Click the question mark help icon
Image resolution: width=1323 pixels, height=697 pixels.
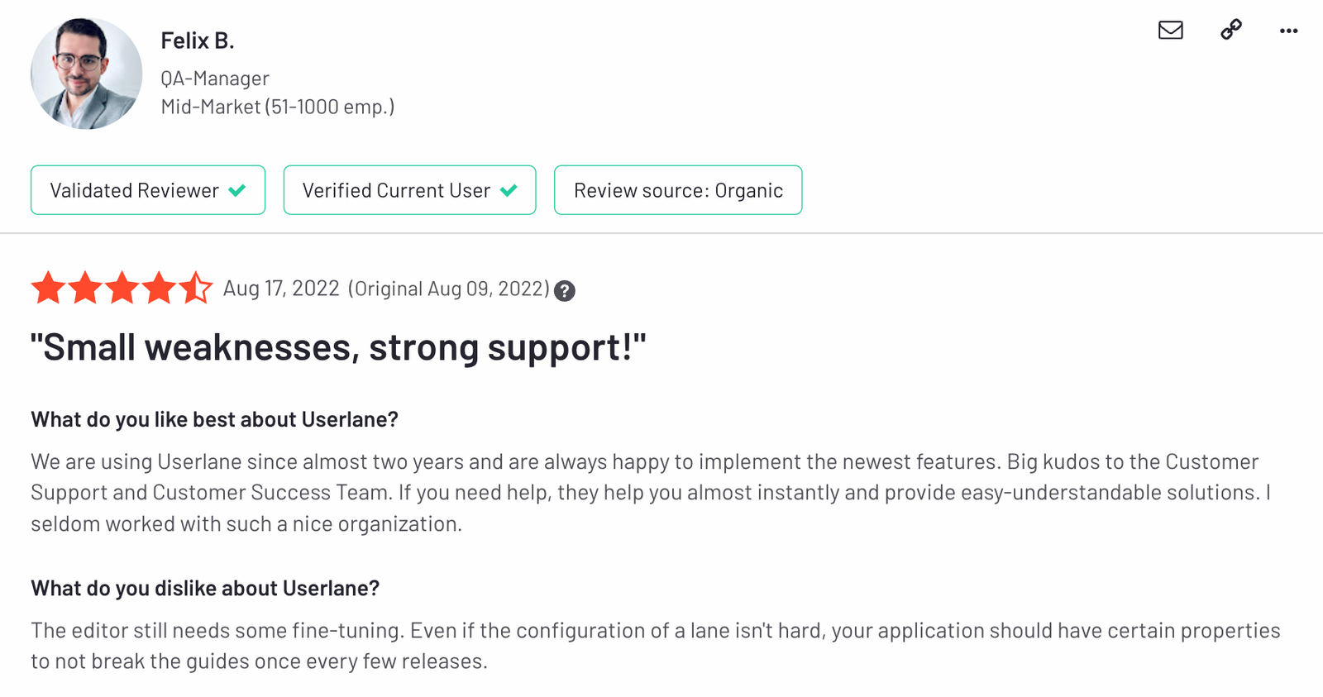[565, 291]
